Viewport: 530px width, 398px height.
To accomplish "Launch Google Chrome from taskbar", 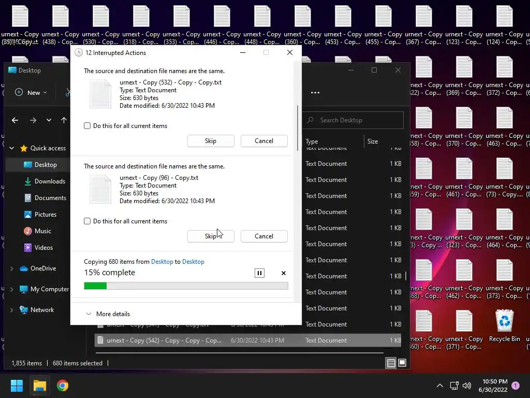I will coord(63,386).
